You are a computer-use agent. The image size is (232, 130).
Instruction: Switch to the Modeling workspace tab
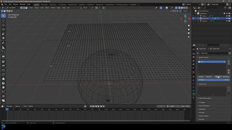pos(44,5)
